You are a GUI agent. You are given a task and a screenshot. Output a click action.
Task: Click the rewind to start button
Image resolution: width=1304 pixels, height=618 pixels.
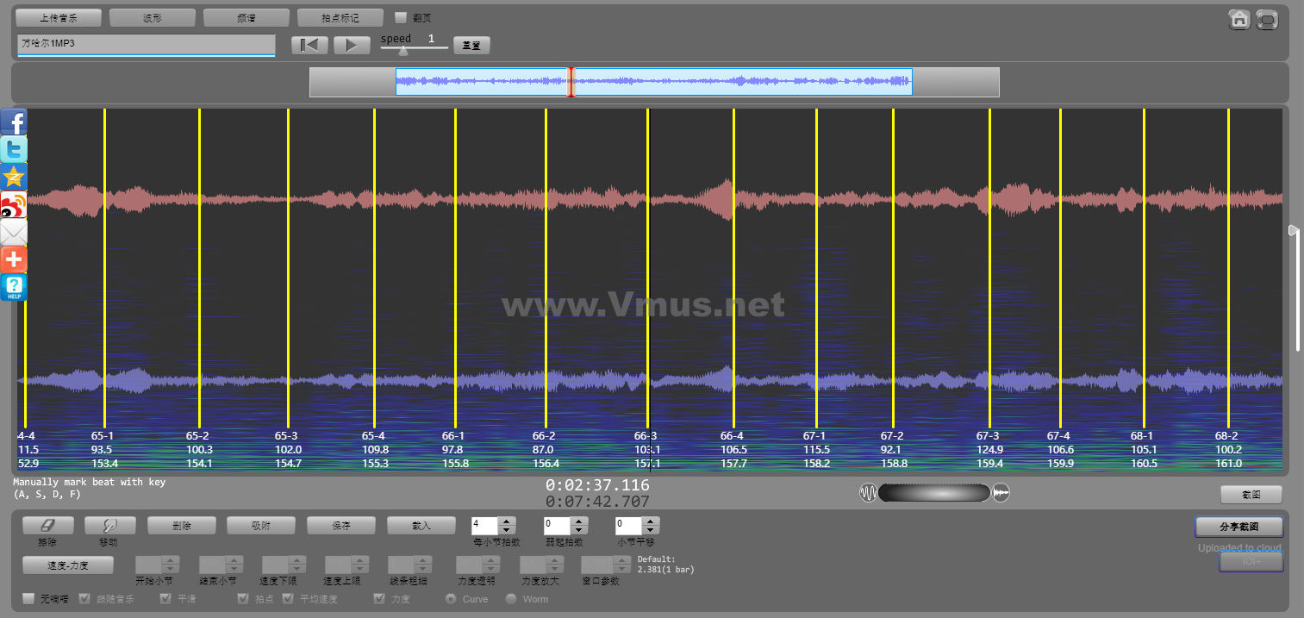click(x=309, y=46)
